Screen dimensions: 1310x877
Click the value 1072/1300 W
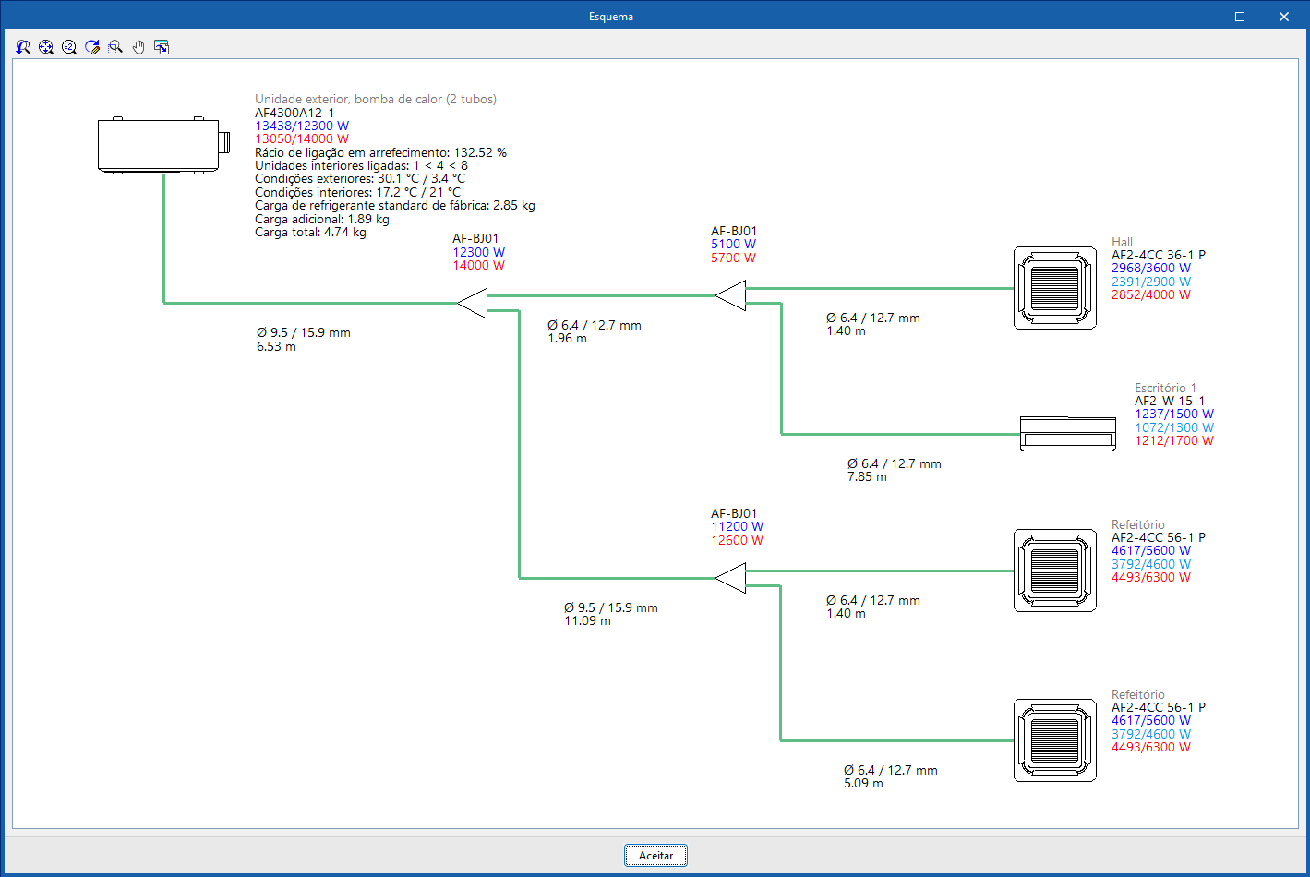click(1174, 427)
